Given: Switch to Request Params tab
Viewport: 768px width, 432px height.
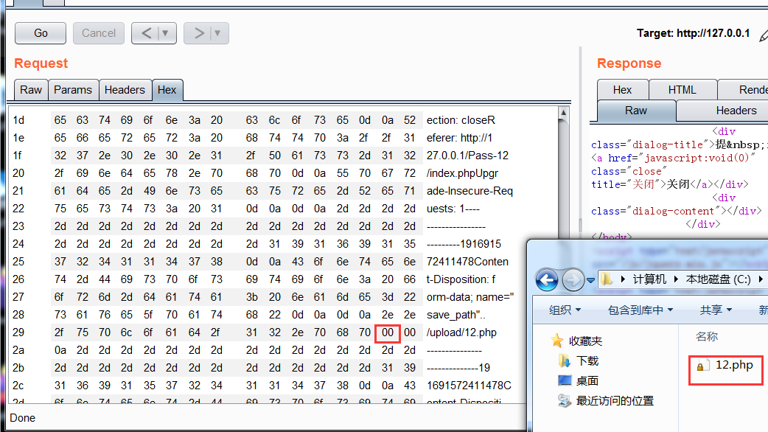Looking at the screenshot, I should [x=73, y=90].
